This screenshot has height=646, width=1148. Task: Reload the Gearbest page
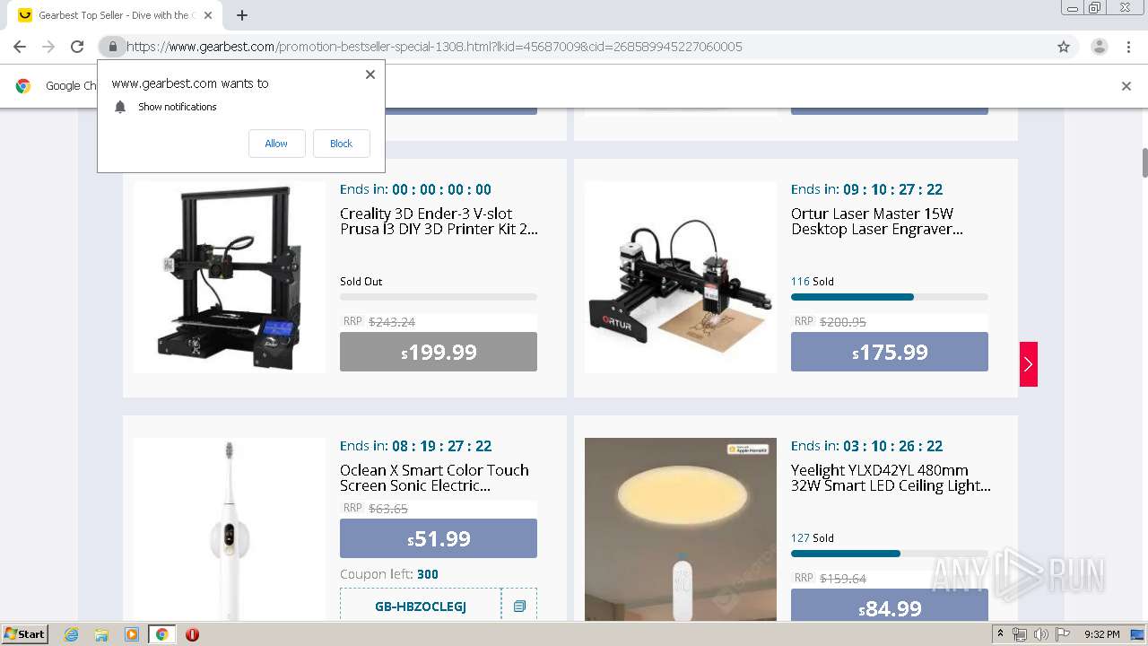(77, 47)
